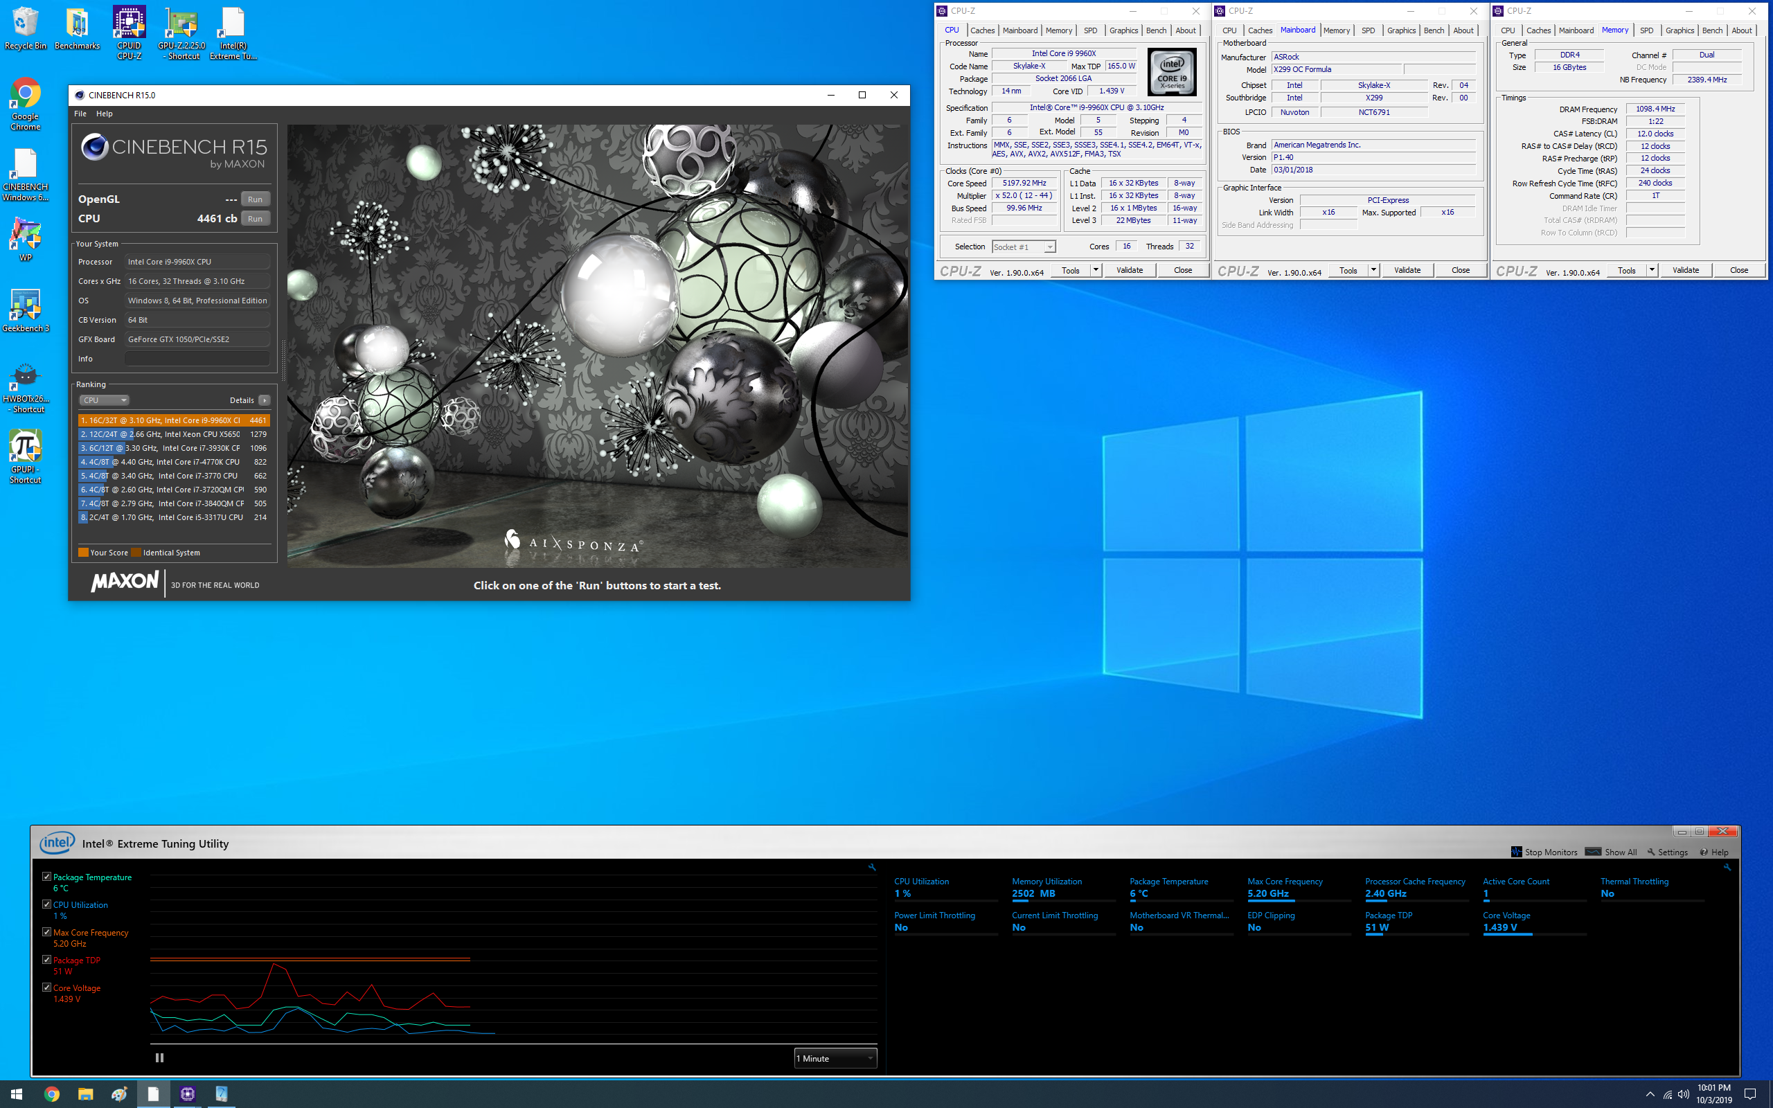Switch to Bench tab in first CPU-Z window
This screenshot has width=1773, height=1108.
point(1156,30)
